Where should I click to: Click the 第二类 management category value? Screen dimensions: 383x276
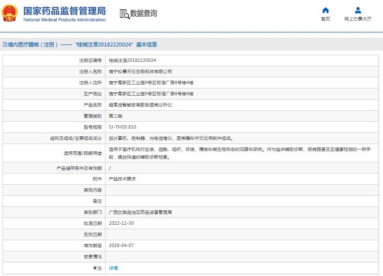[x=115, y=116]
